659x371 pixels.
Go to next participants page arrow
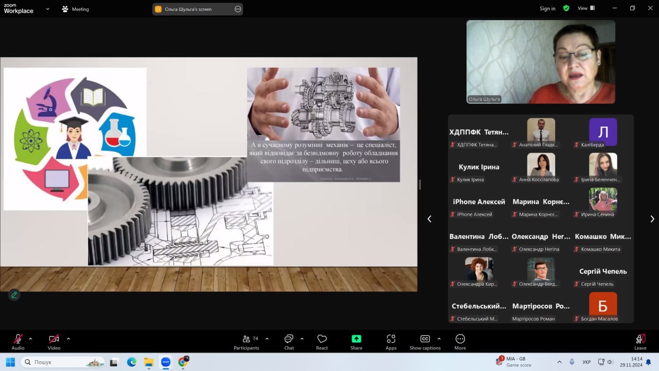tap(652, 219)
